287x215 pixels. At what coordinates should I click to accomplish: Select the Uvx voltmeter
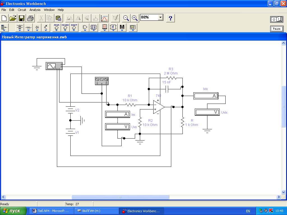[x=117, y=127]
